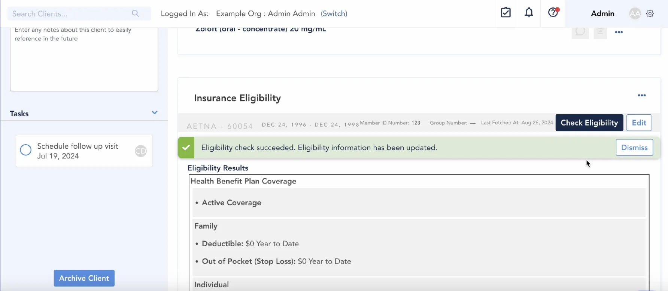
Task: Click the Switch organization link
Action: click(334, 13)
